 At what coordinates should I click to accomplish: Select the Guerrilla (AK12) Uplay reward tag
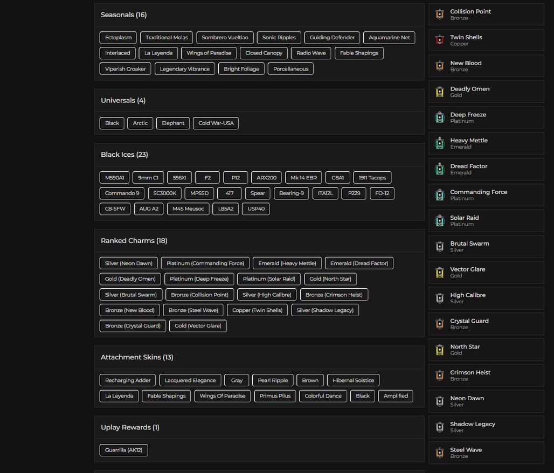123,450
